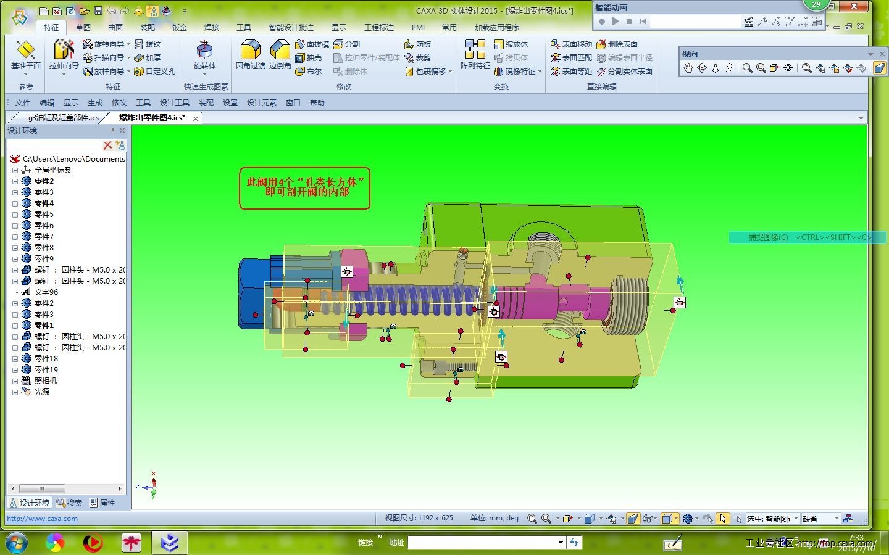The width and height of the screenshot is (889, 555).
Task: Open the 设计工具 menu
Action: coord(174,103)
